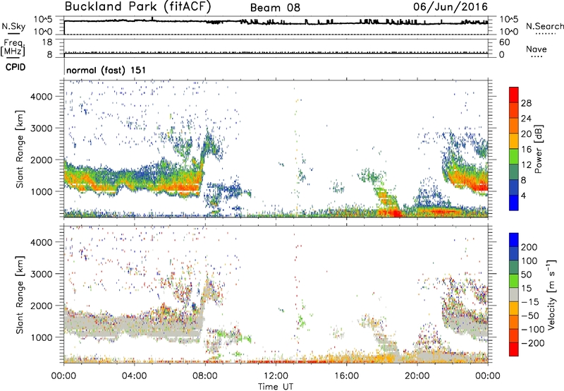The height and width of the screenshot is (391, 564).
Task: Click 'Slant Range [km]' label of velocity panel
Action: pyautogui.click(x=20, y=295)
